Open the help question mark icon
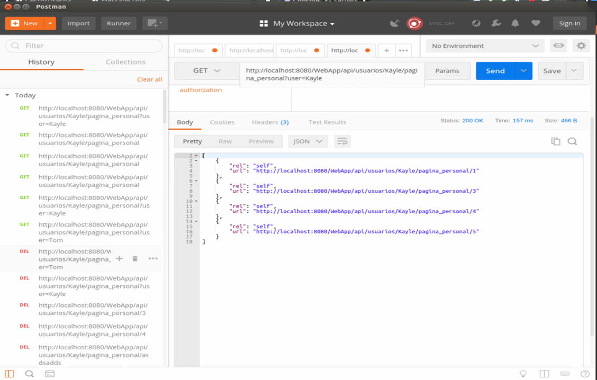Screen dimensions: 597x380 (x=585, y=374)
